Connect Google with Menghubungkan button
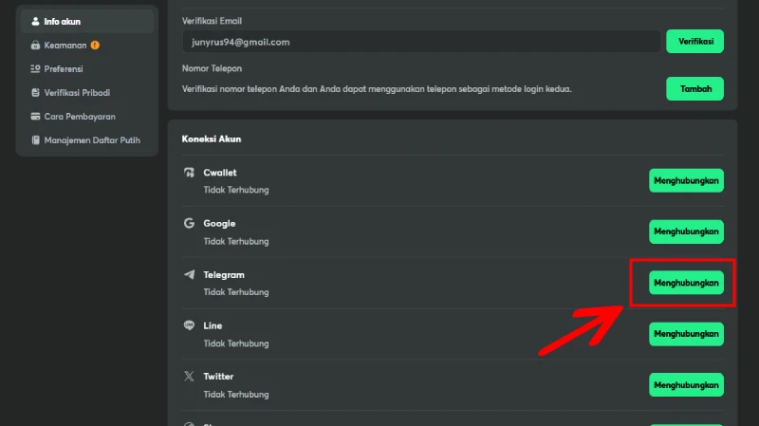 point(686,232)
